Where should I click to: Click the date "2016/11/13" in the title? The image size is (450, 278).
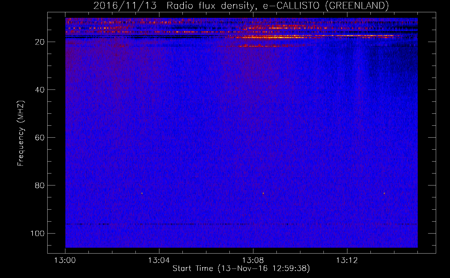tap(125, 6)
